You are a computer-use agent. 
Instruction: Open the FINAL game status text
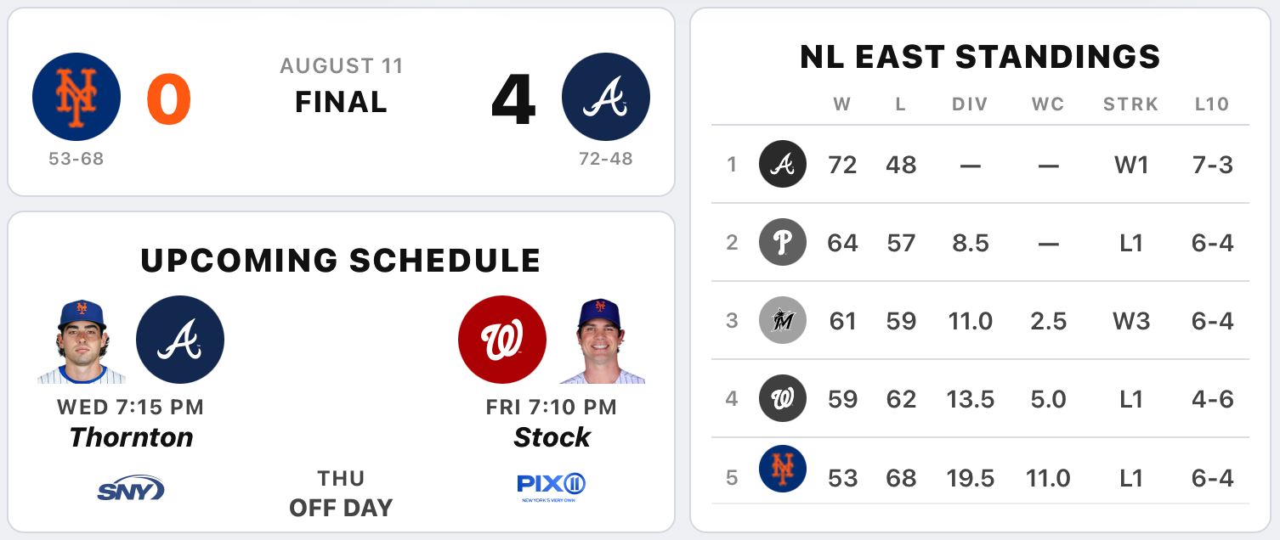coord(341,102)
